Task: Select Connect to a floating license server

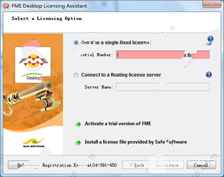Action: (76, 75)
